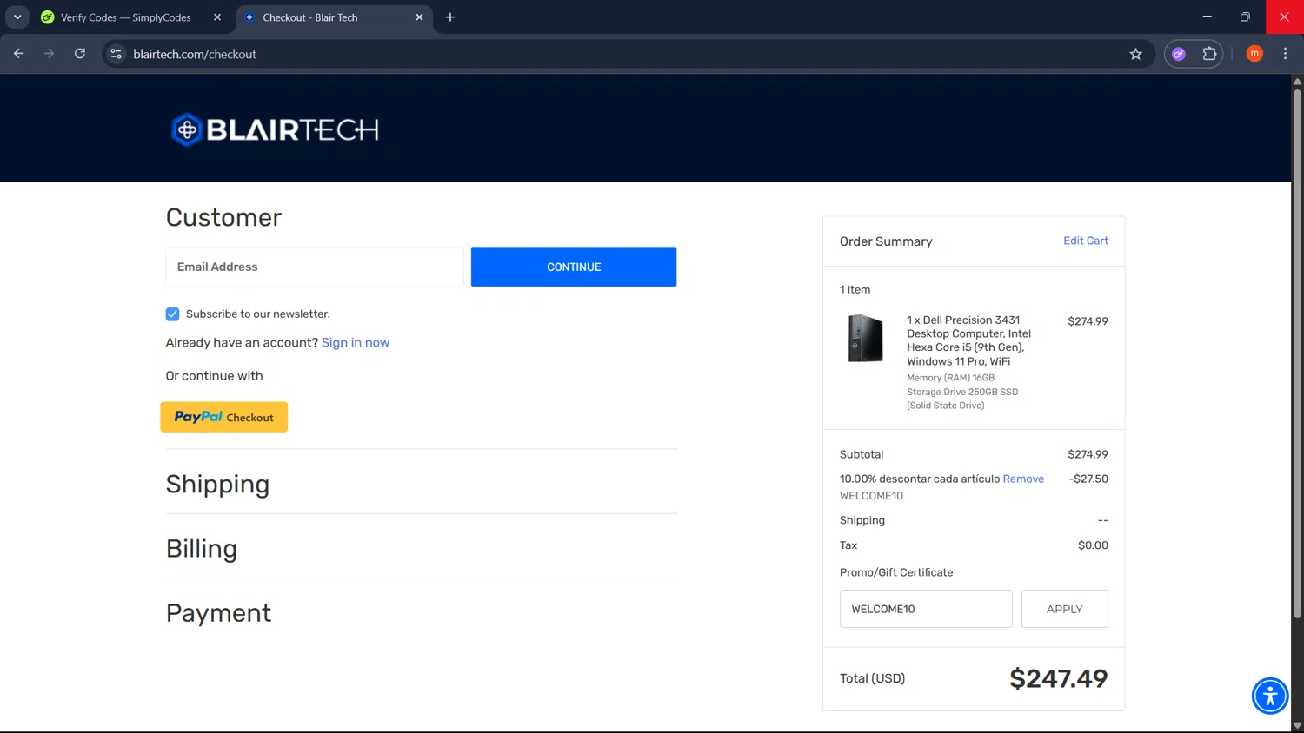Viewport: 1304px width, 733px height.
Task: Click APPLY for the promo code
Action: click(x=1065, y=609)
